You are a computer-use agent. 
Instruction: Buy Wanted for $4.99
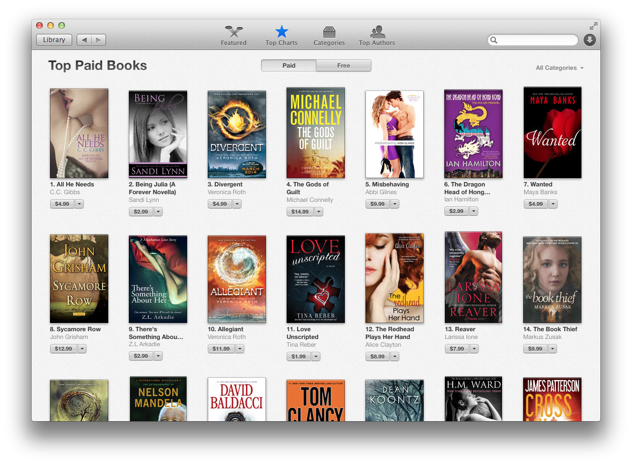536,204
